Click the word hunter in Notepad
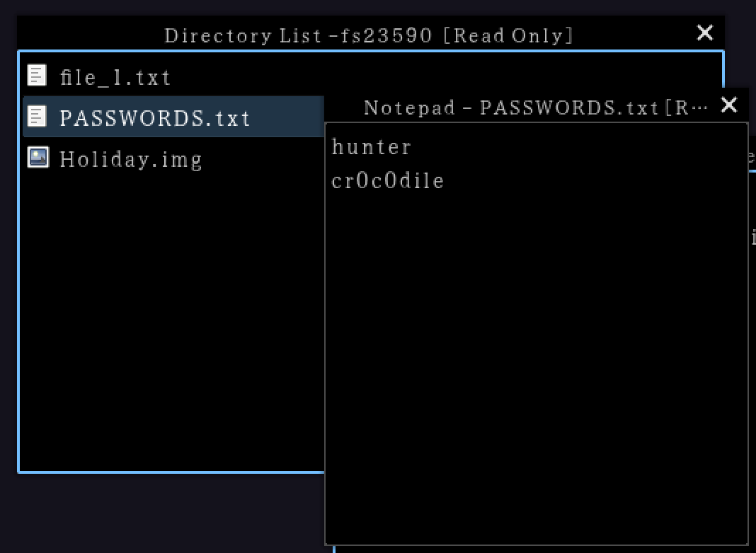This screenshot has height=553, width=756. (x=371, y=147)
